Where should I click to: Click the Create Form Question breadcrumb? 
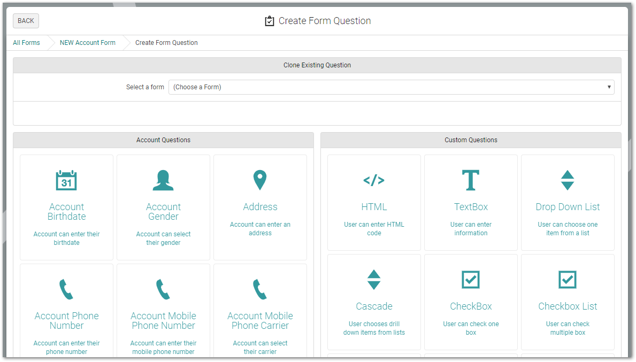(166, 43)
